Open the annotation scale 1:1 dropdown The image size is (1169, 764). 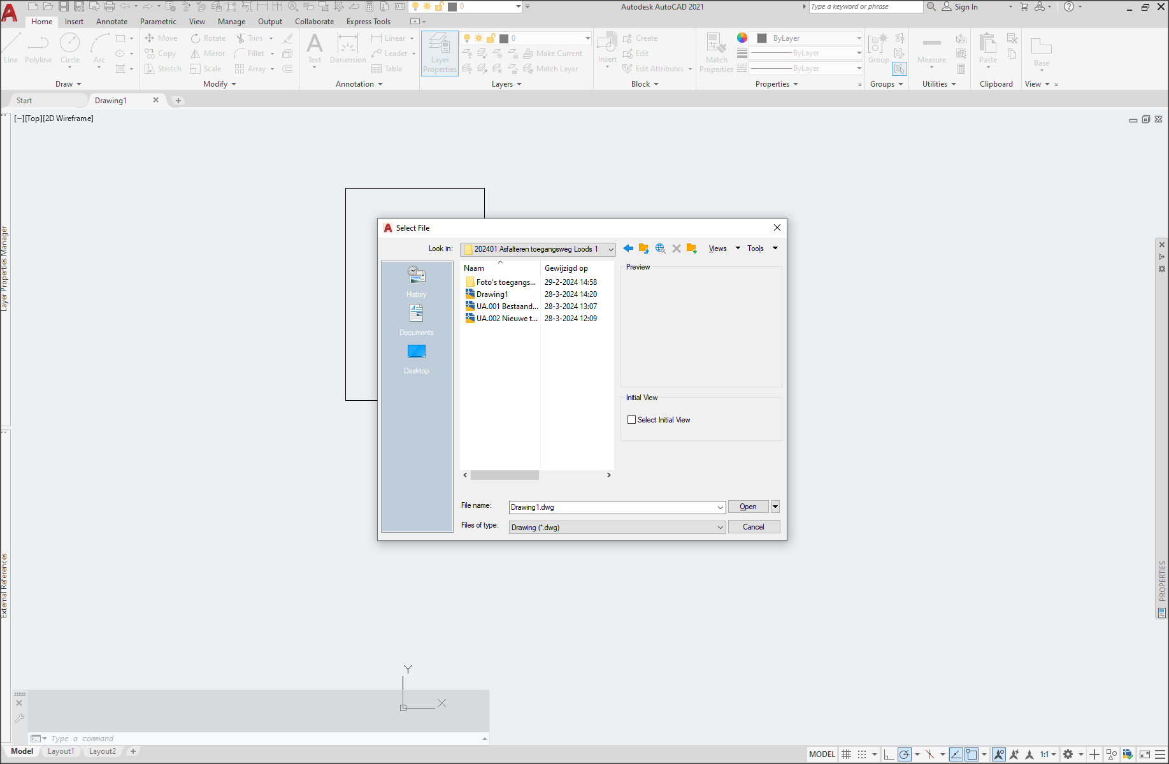[x=1048, y=754]
